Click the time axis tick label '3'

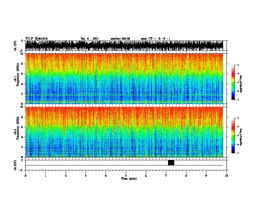[x=86, y=175]
